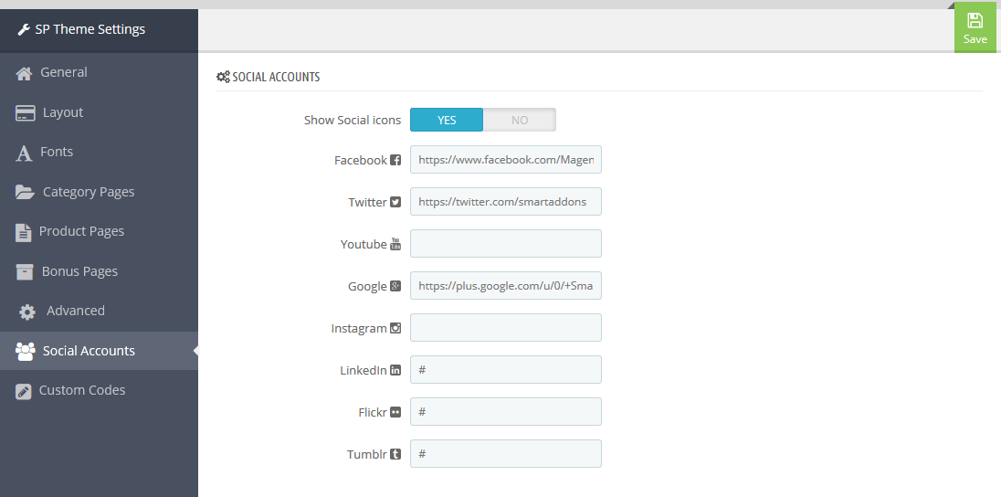Click the Layout card icon in sidebar

tap(25, 113)
